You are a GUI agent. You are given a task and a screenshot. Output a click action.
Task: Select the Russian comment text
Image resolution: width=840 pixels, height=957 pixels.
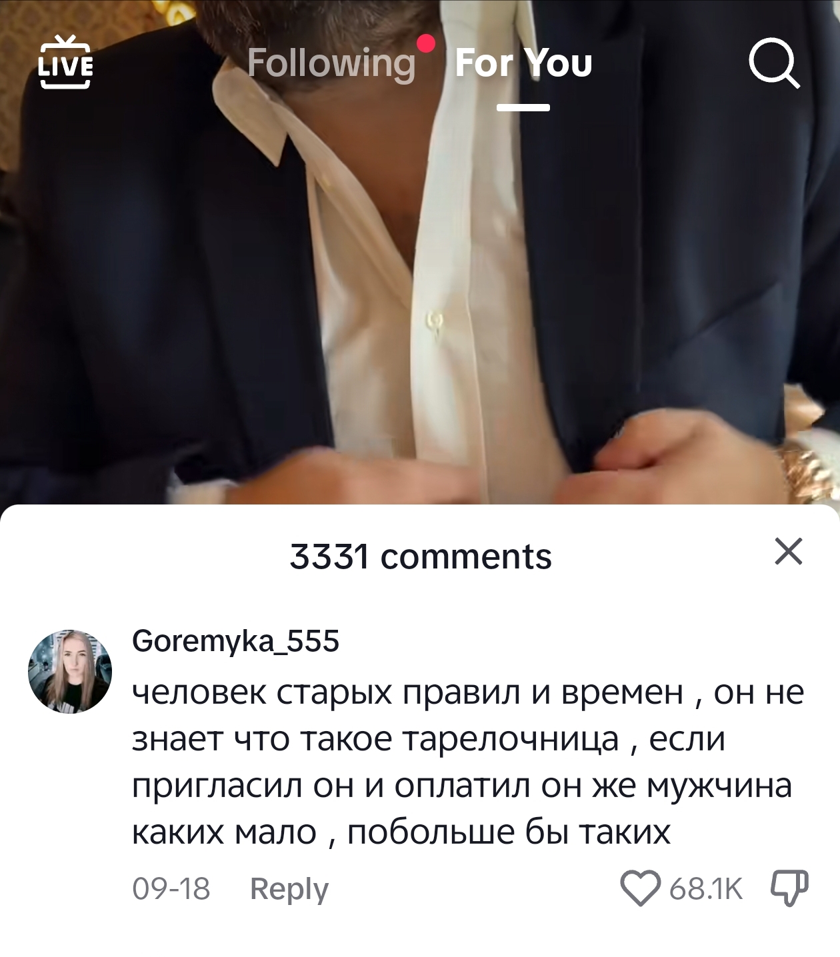pos(468,762)
